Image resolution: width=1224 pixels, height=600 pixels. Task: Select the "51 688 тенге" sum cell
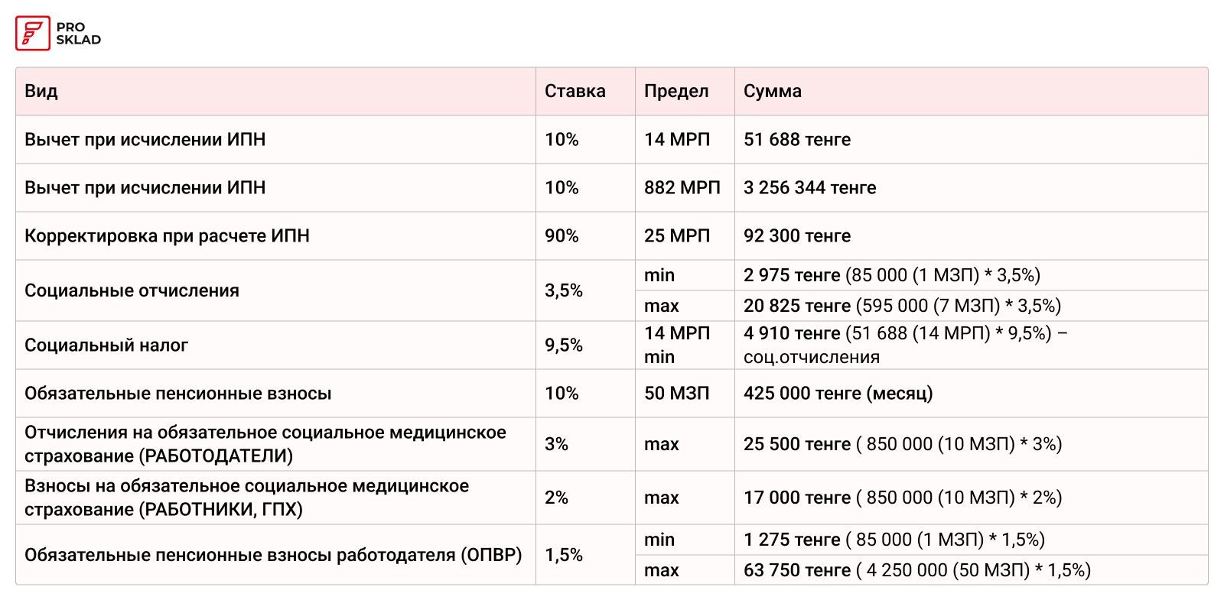797,140
